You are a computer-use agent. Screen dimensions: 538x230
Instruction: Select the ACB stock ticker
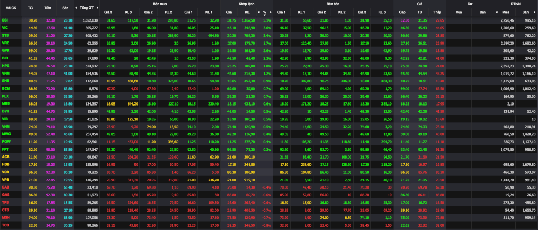(5, 156)
